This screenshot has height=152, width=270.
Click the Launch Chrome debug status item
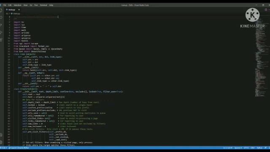point(19,148)
